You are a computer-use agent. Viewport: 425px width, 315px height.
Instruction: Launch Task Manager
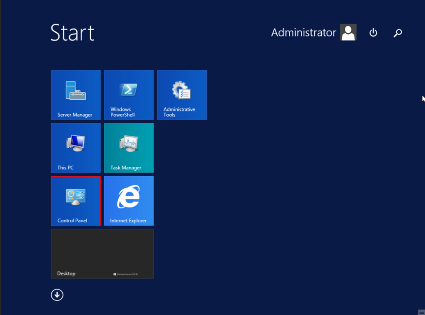129,148
